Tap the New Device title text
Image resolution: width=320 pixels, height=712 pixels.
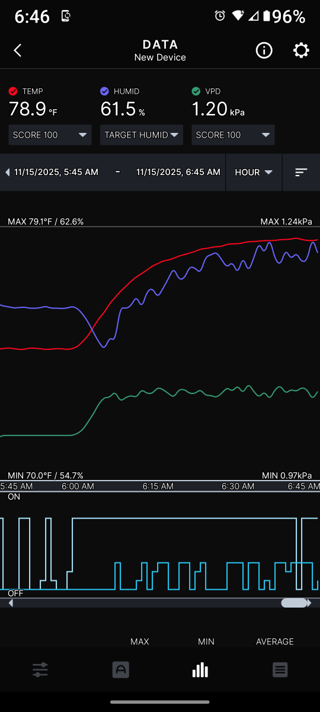[x=160, y=58]
